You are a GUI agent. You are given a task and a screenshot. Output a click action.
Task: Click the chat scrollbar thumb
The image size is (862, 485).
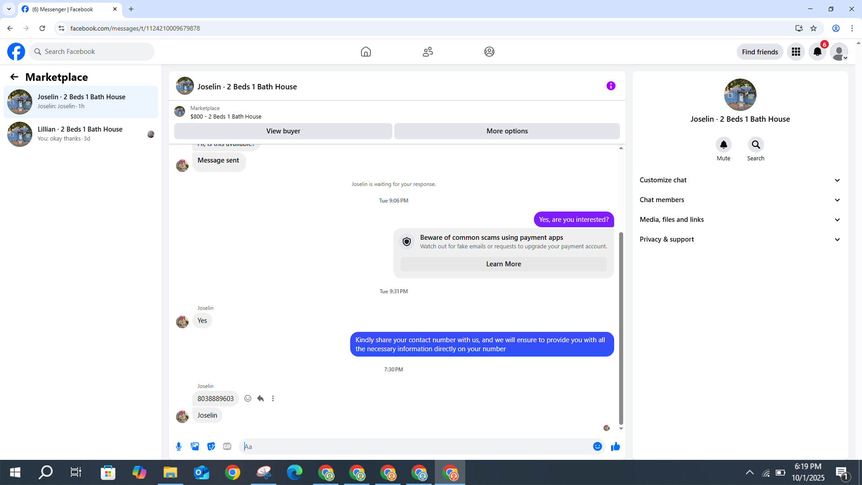pos(621,328)
